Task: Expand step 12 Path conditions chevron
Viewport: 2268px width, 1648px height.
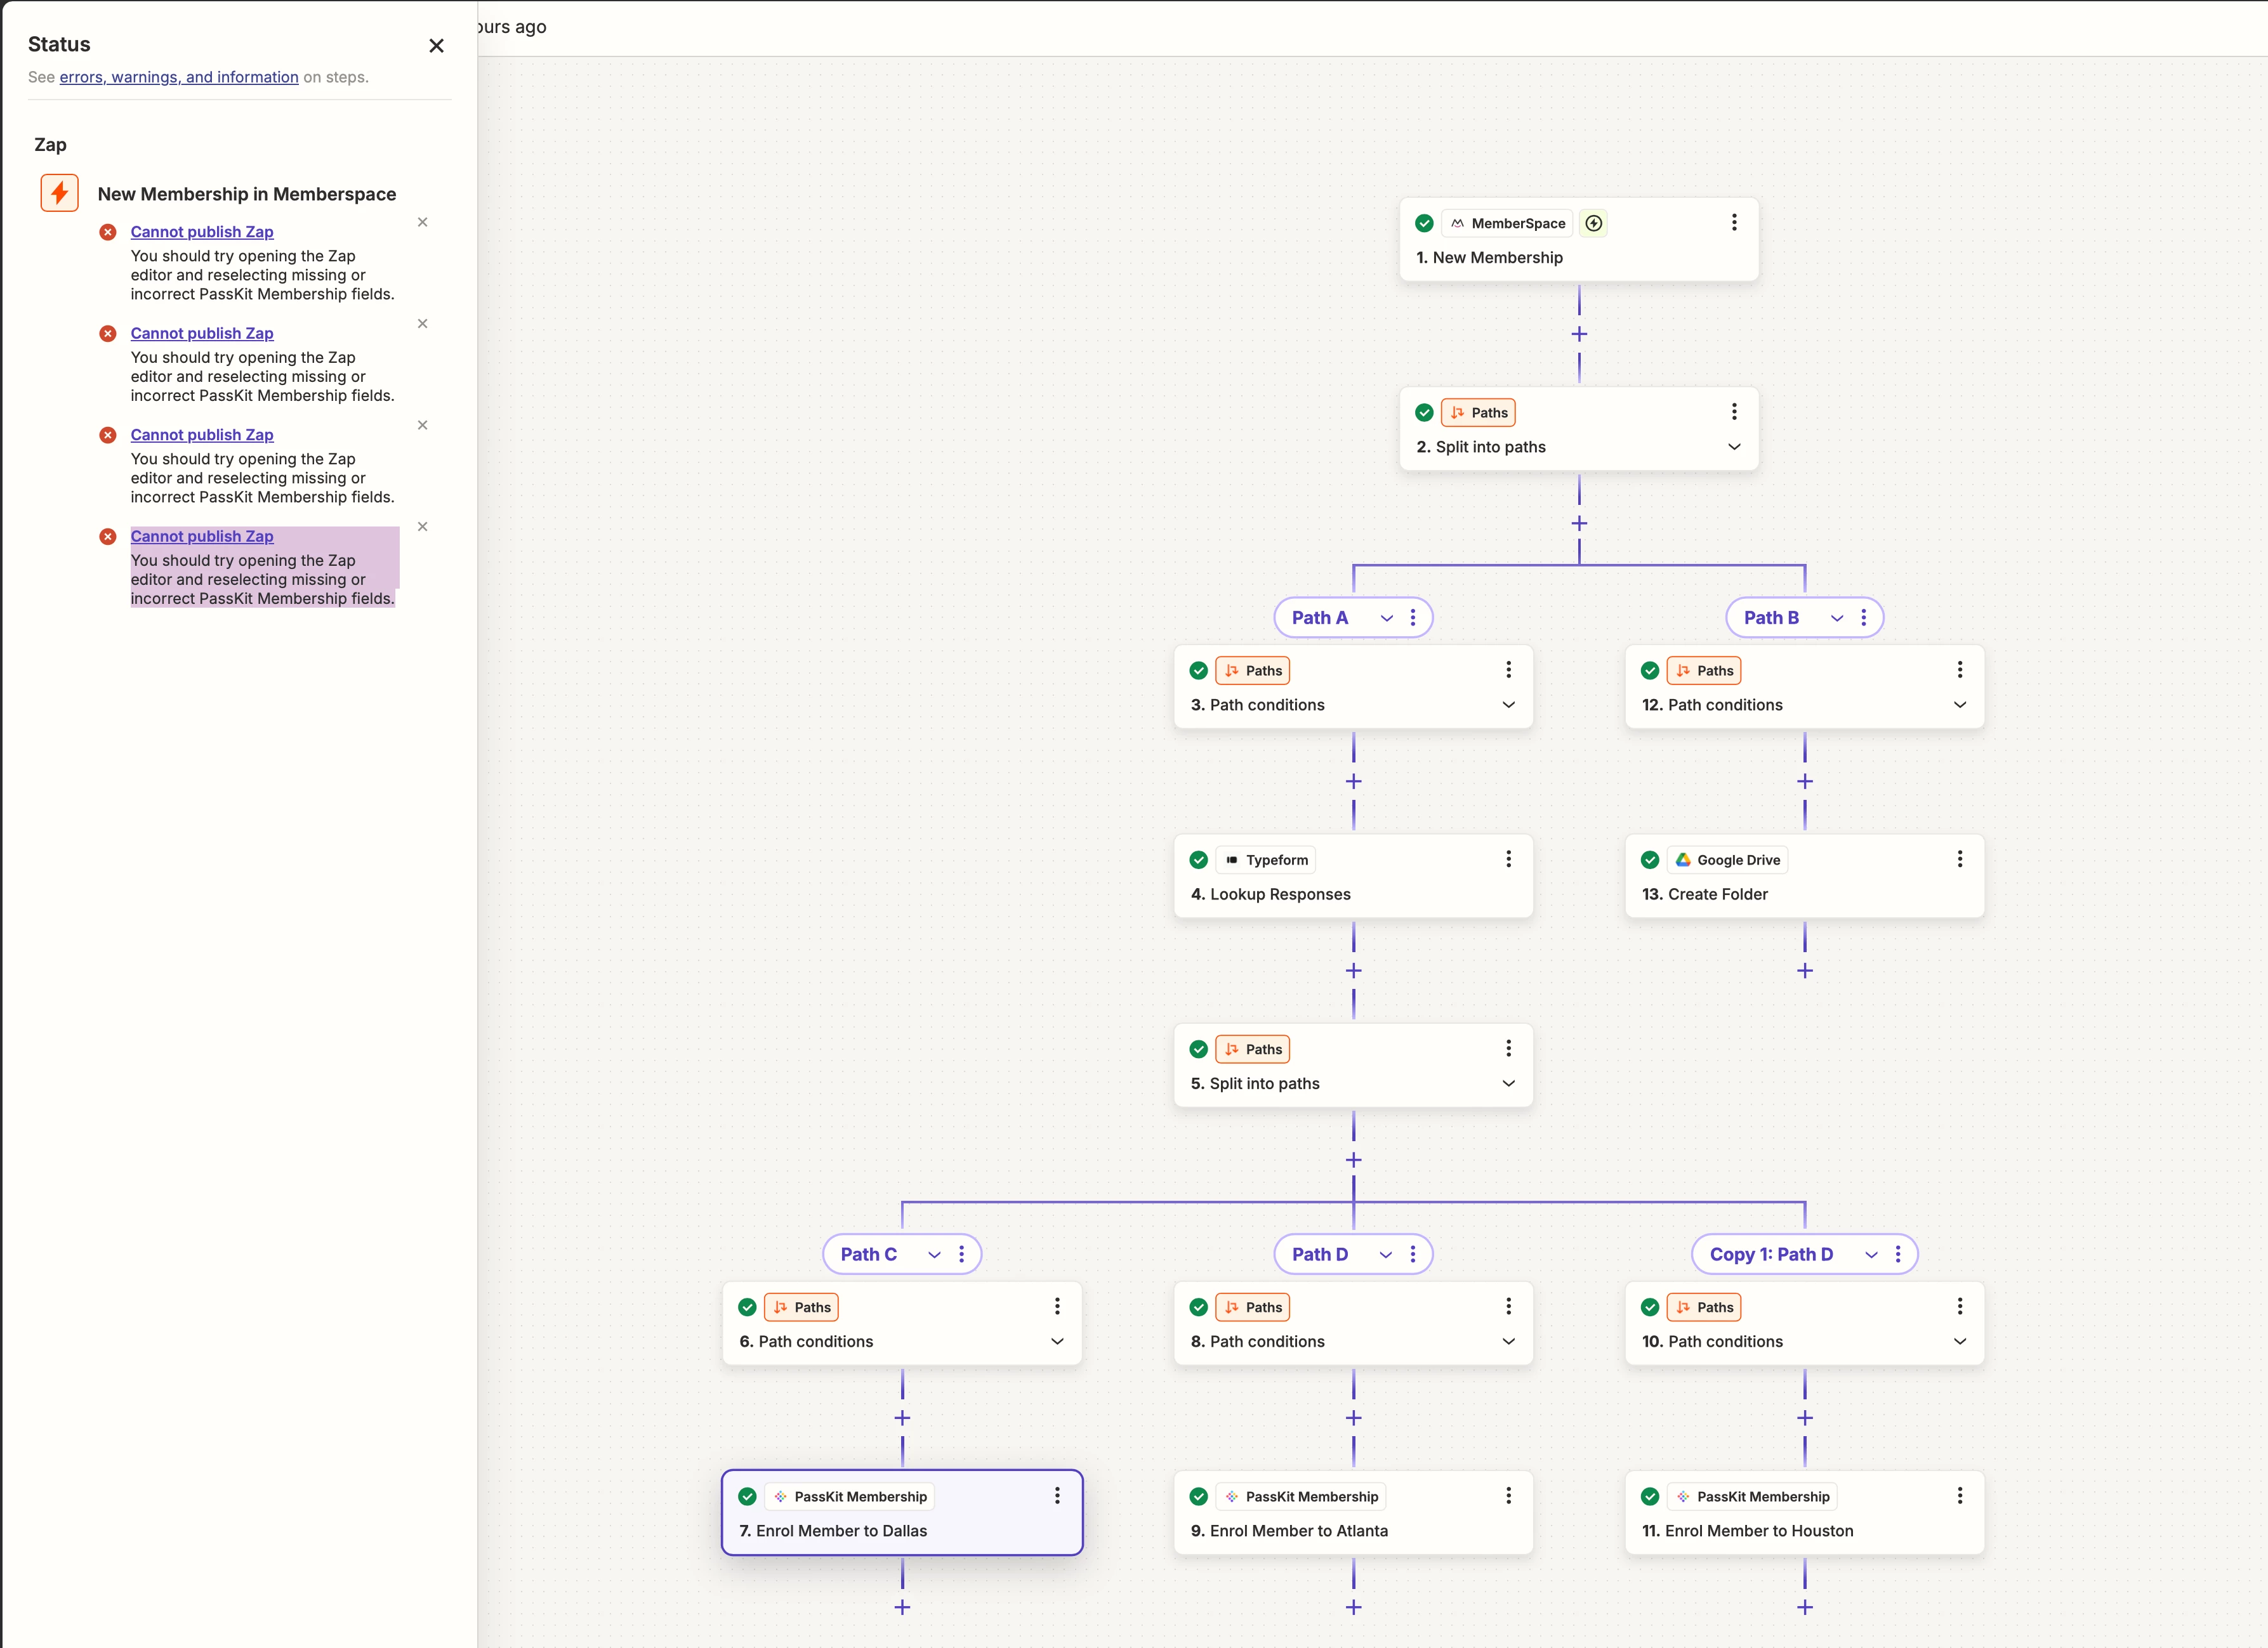Action: pyautogui.click(x=1959, y=705)
